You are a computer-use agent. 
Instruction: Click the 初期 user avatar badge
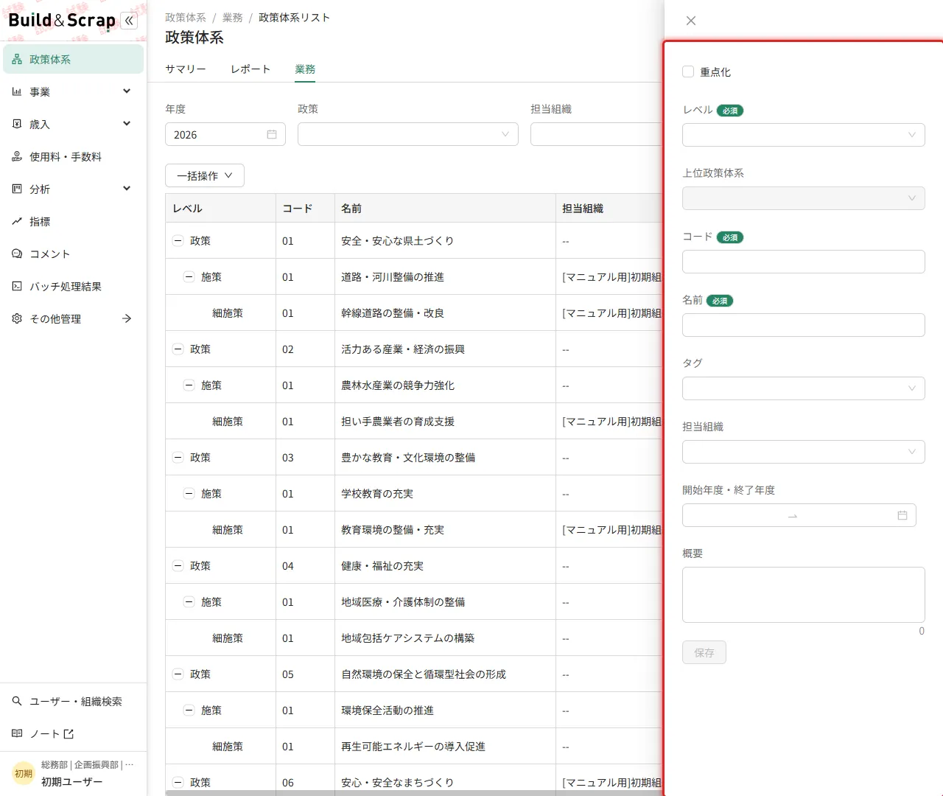tap(24, 774)
